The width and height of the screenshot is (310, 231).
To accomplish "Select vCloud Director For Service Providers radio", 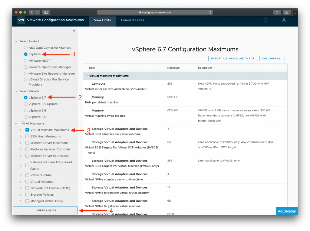I will click(25, 80).
